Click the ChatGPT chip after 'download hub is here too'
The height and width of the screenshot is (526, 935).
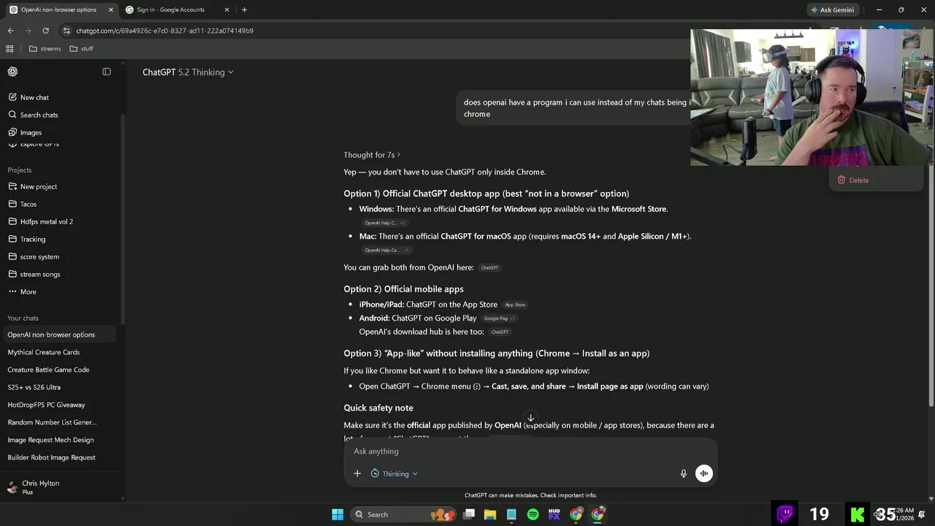click(500, 332)
